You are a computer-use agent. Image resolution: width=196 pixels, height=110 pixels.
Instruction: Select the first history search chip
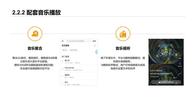pos(65,50)
